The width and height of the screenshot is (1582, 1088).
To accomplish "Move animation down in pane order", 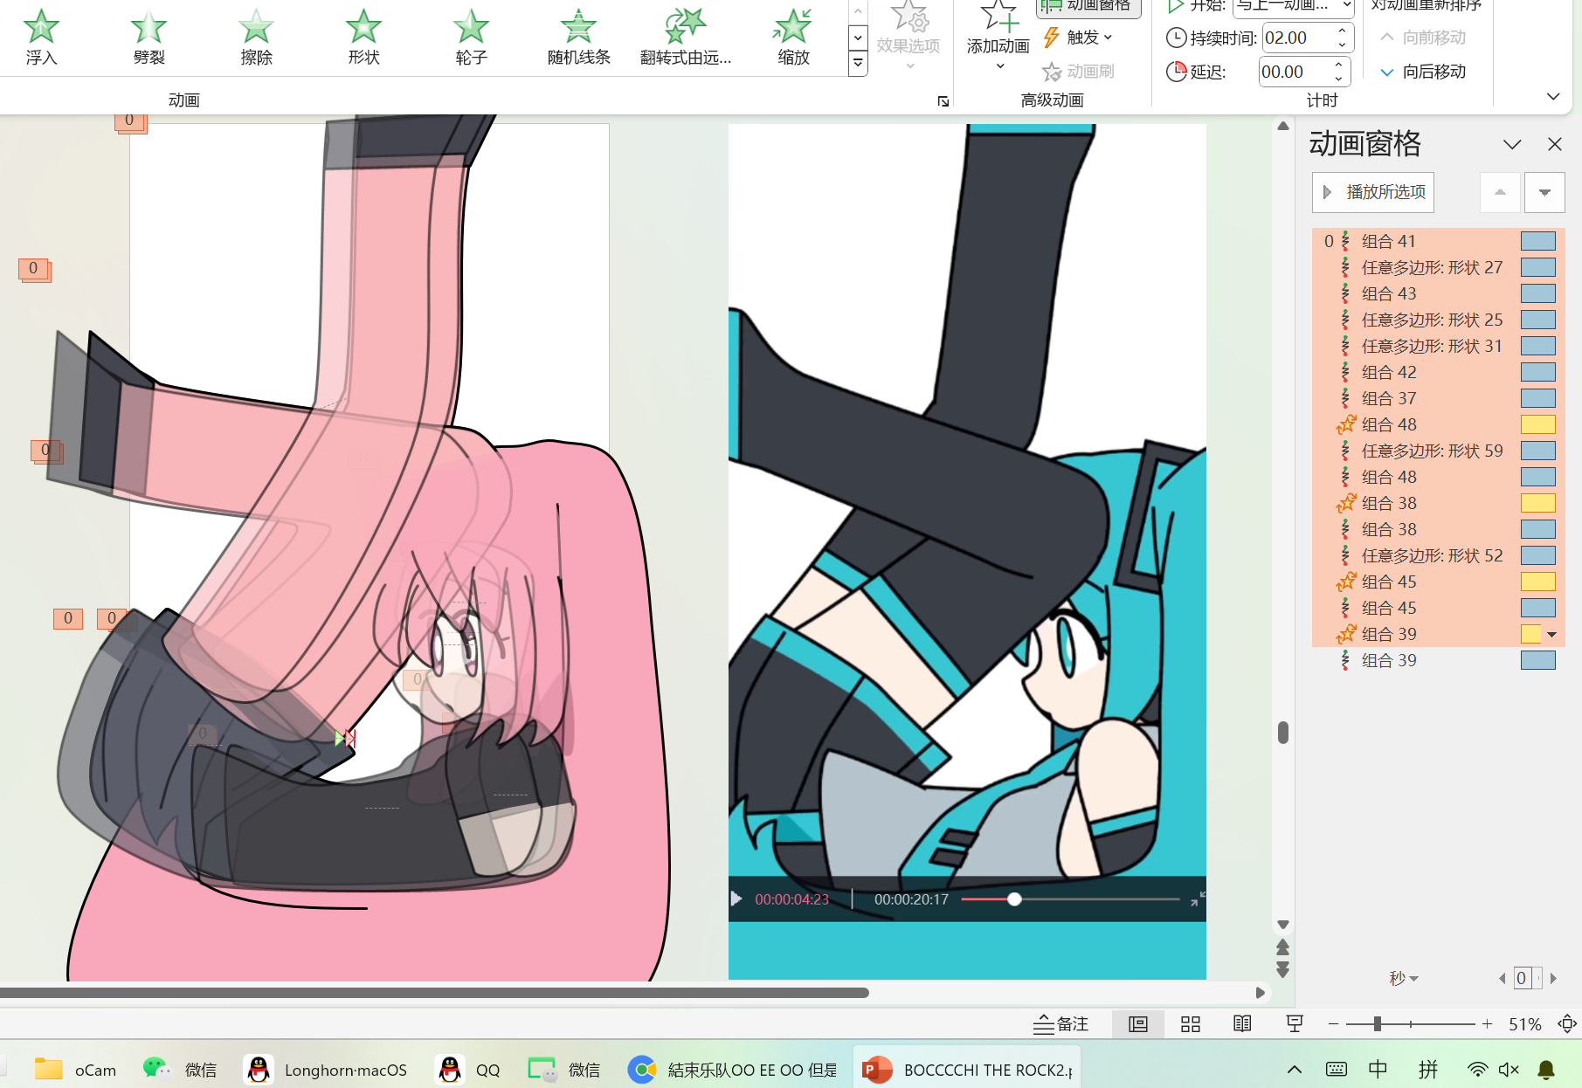I will (x=1544, y=192).
